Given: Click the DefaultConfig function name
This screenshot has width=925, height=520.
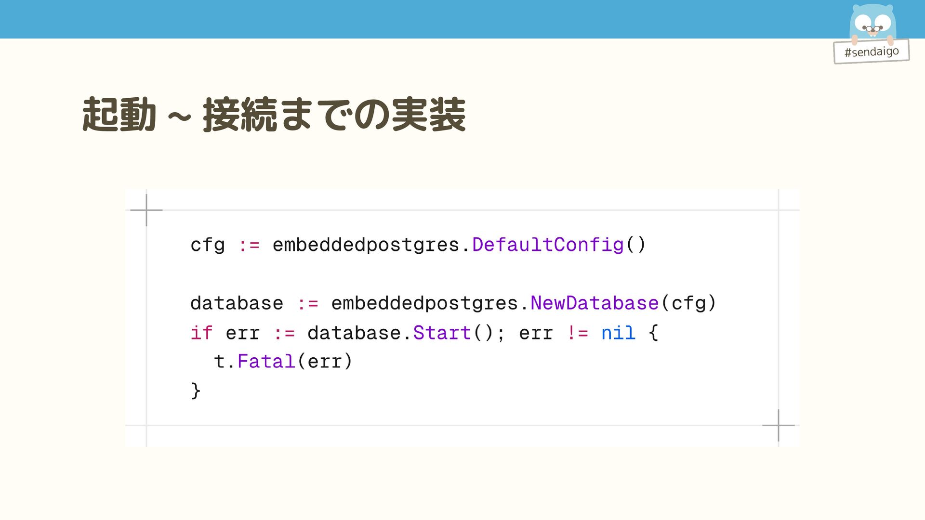Looking at the screenshot, I should pyautogui.click(x=548, y=245).
